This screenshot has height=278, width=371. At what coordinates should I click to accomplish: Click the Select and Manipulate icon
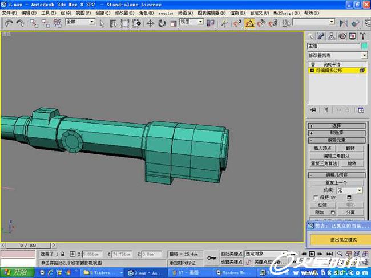click(224, 23)
